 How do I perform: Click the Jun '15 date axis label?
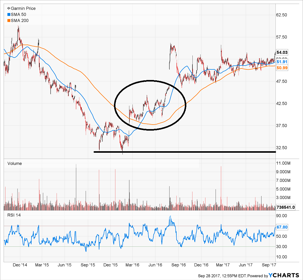tap(65, 265)
